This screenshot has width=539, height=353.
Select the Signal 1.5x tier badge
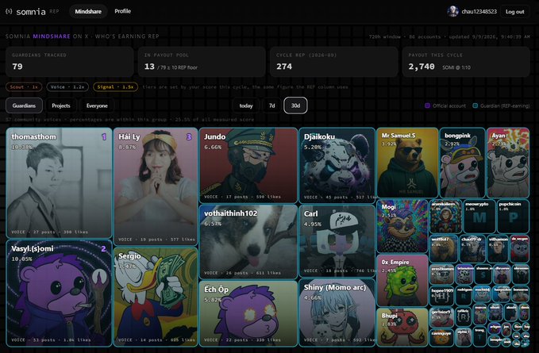point(115,87)
